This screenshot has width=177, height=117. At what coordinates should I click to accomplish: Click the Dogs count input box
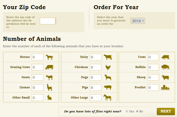point(96,77)
